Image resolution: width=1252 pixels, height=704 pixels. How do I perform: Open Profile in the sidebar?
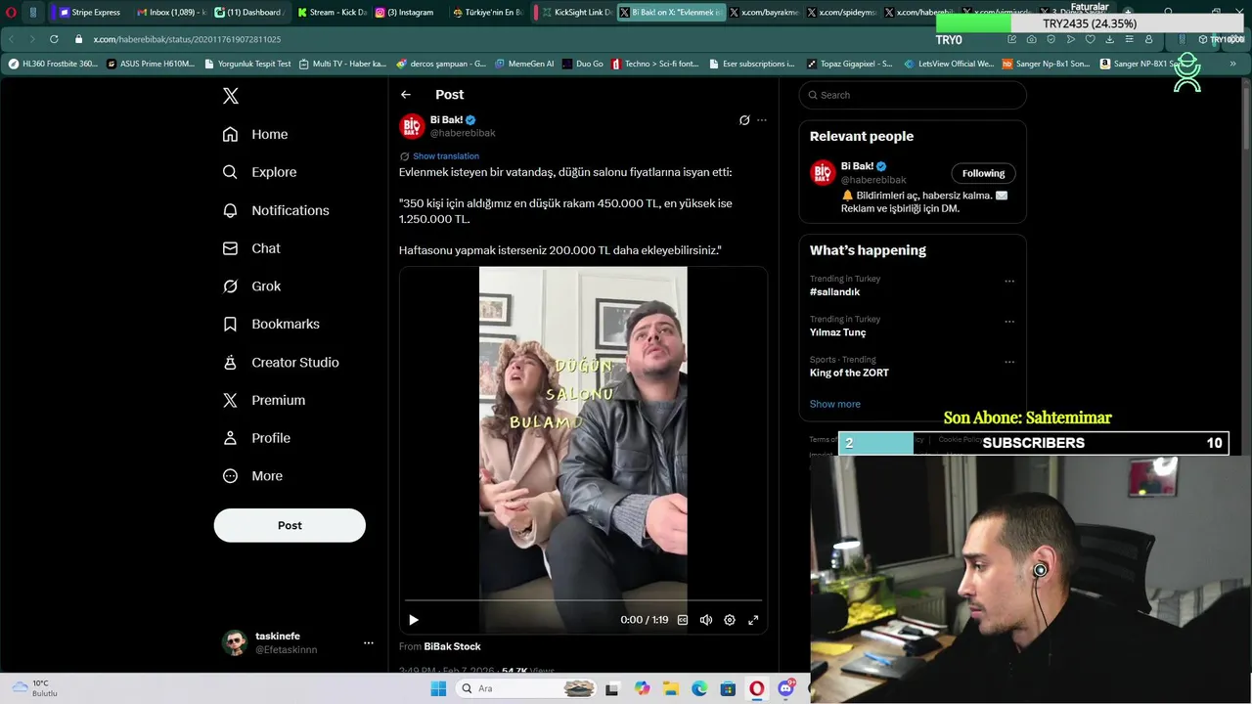(256, 438)
